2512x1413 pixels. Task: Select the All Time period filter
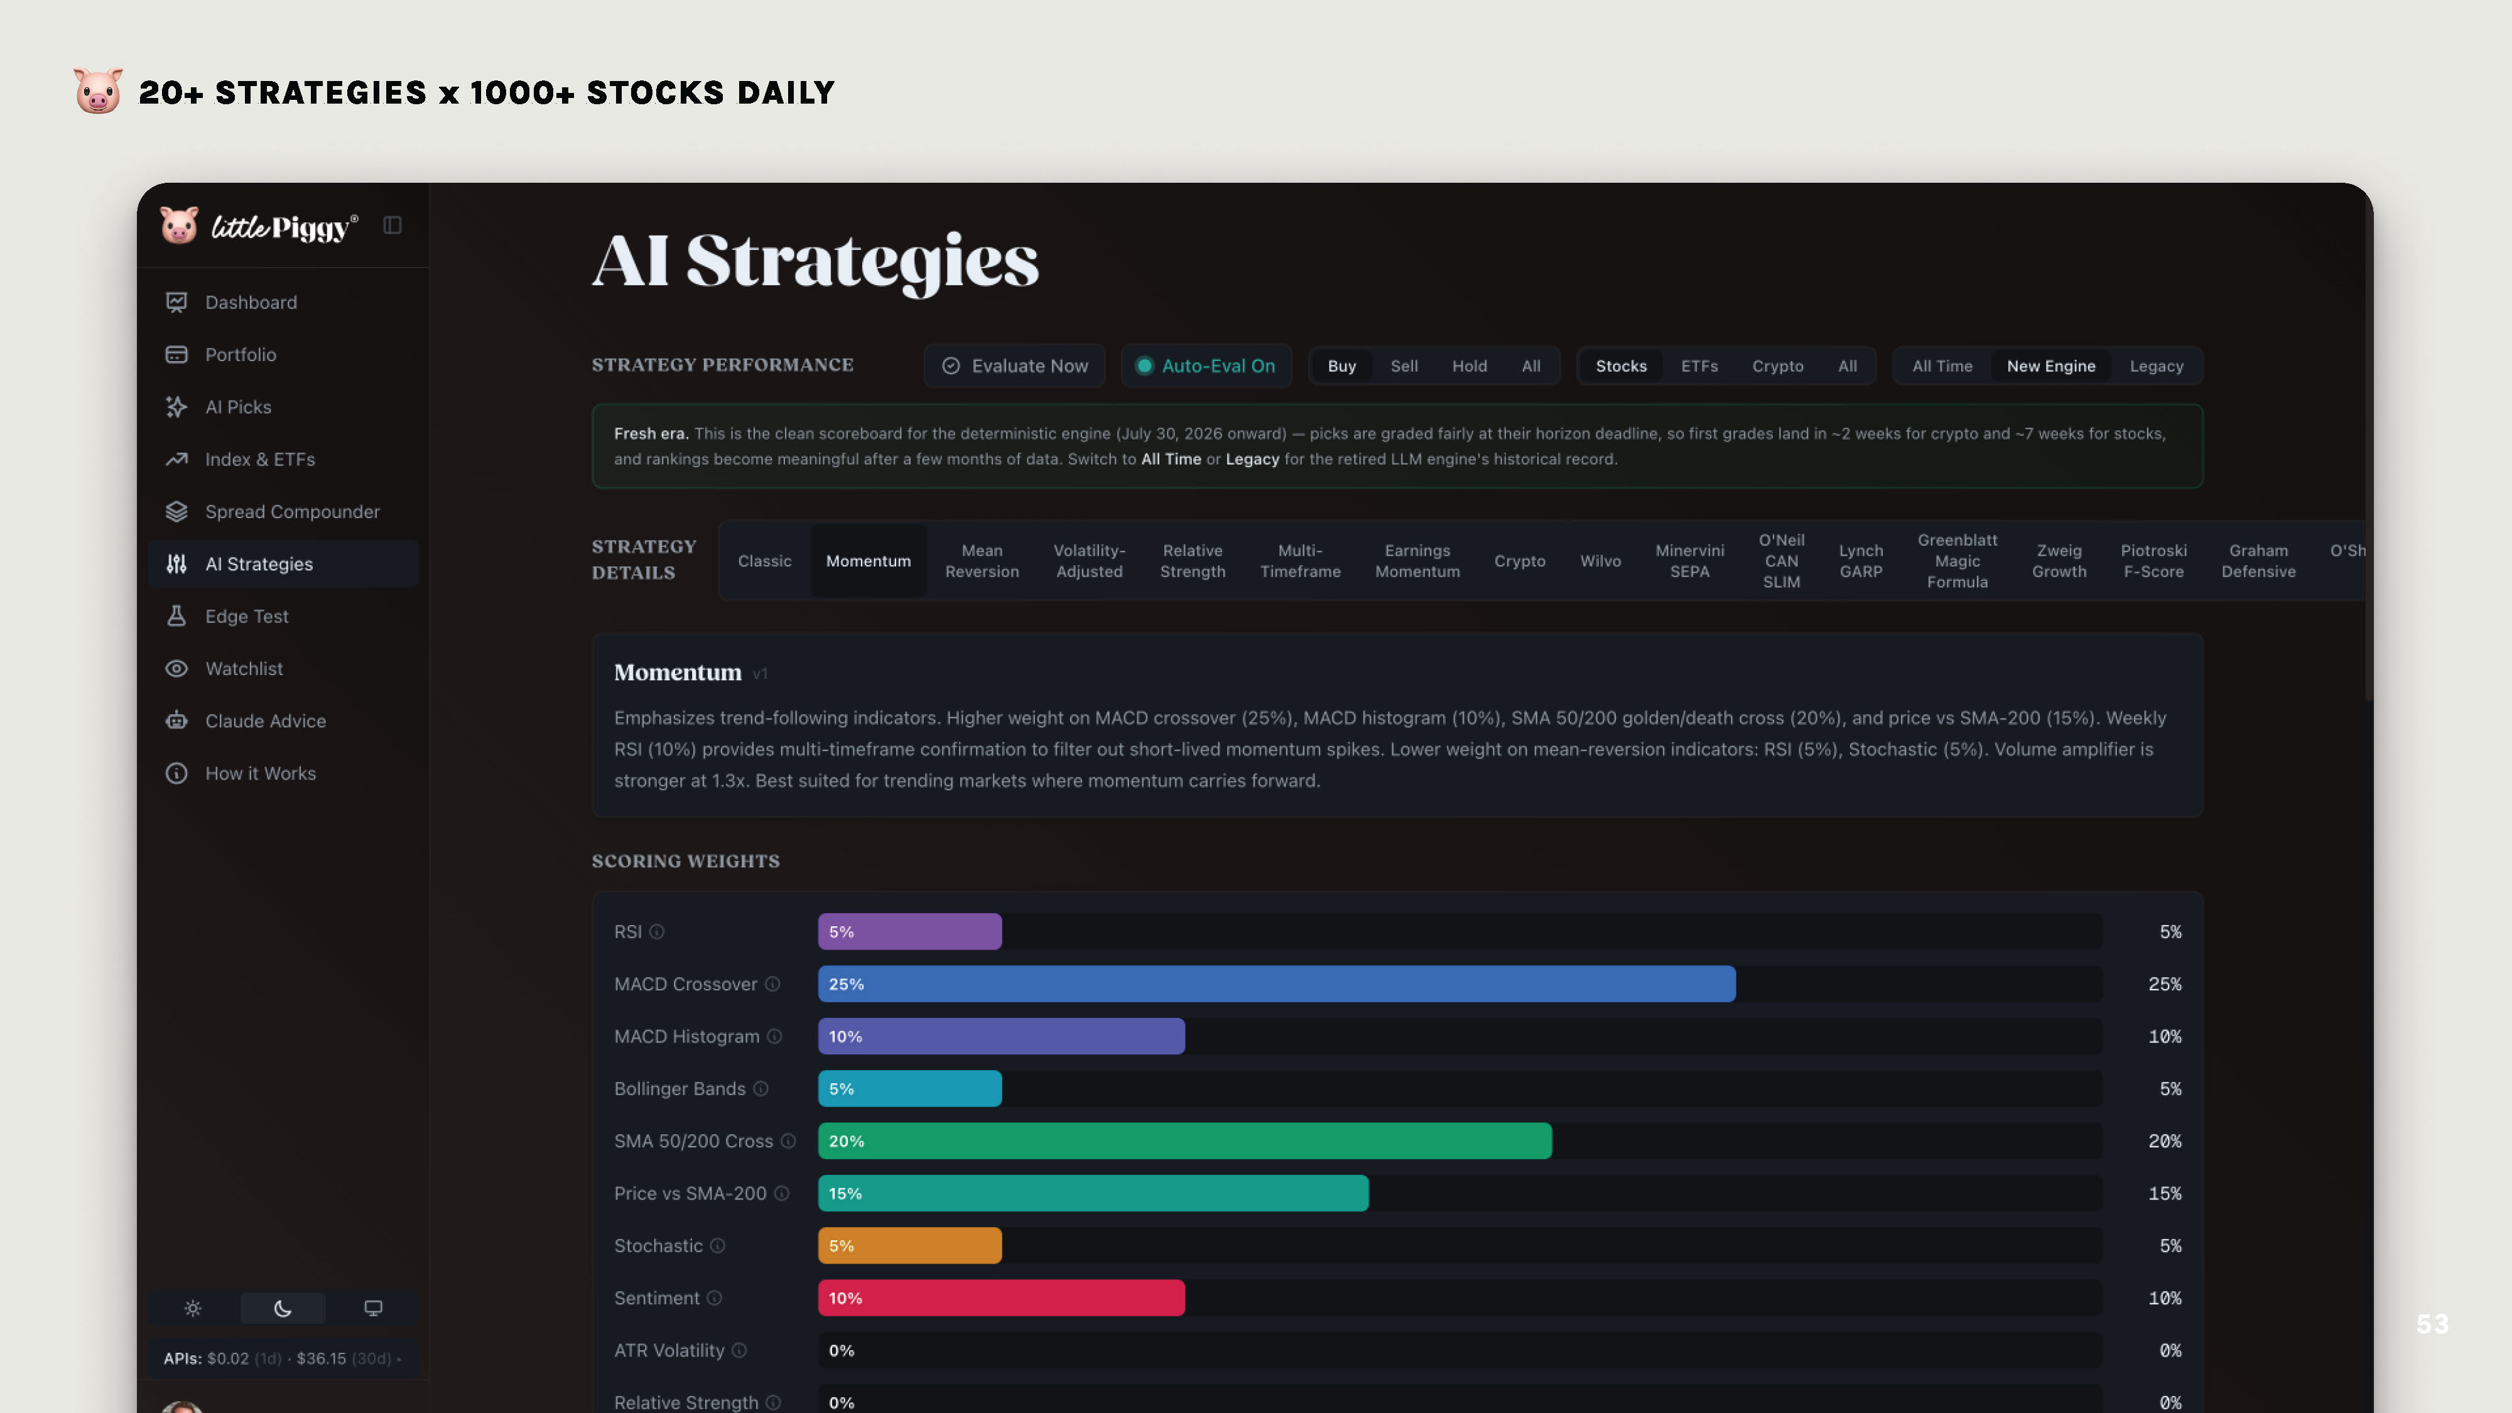(x=1942, y=365)
